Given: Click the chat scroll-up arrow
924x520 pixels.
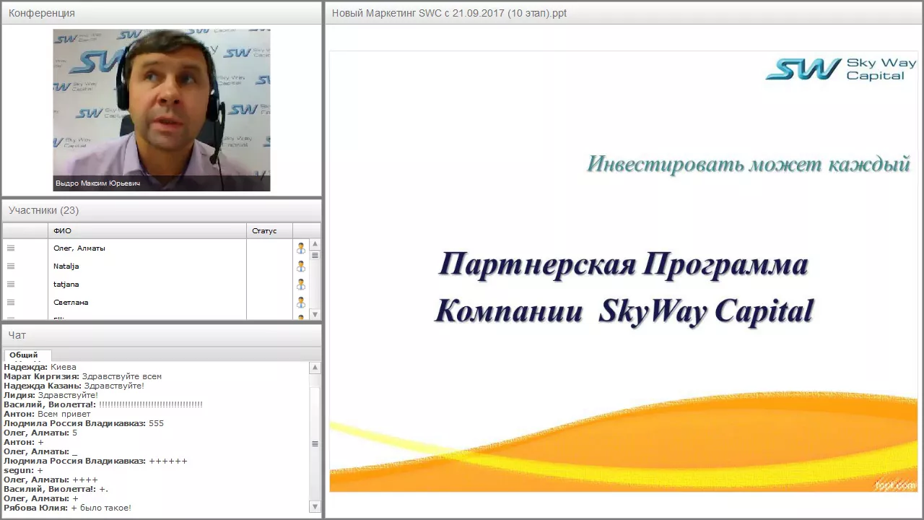Looking at the screenshot, I should 315,368.
